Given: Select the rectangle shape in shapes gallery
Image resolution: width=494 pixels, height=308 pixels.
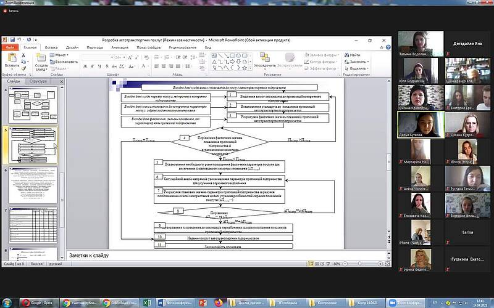Looking at the screenshot, I should pos(233,55).
